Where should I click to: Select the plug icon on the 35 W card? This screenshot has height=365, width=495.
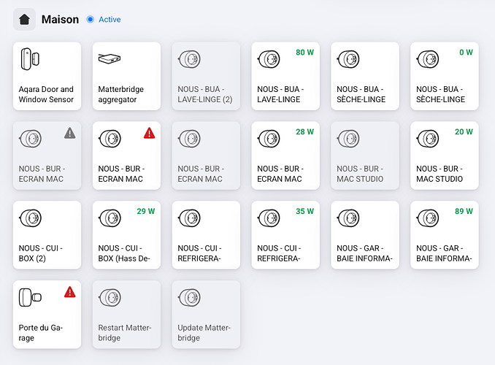(x=269, y=218)
